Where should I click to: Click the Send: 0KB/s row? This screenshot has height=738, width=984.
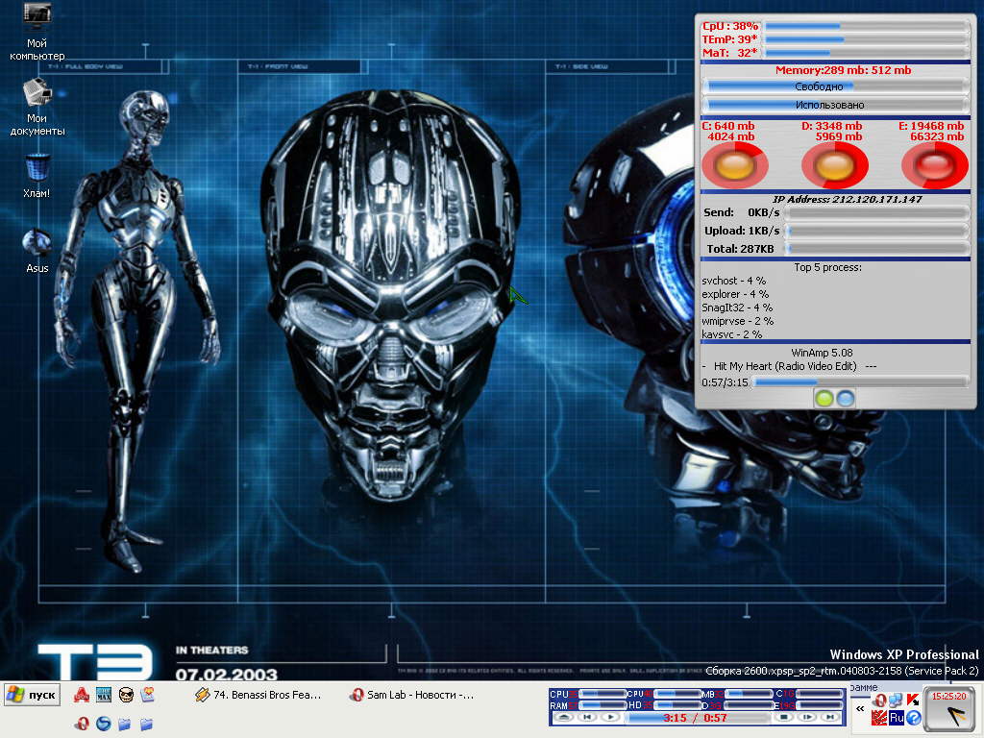(x=835, y=212)
